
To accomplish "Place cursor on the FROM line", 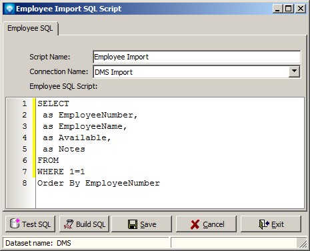I will coord(48,160).
